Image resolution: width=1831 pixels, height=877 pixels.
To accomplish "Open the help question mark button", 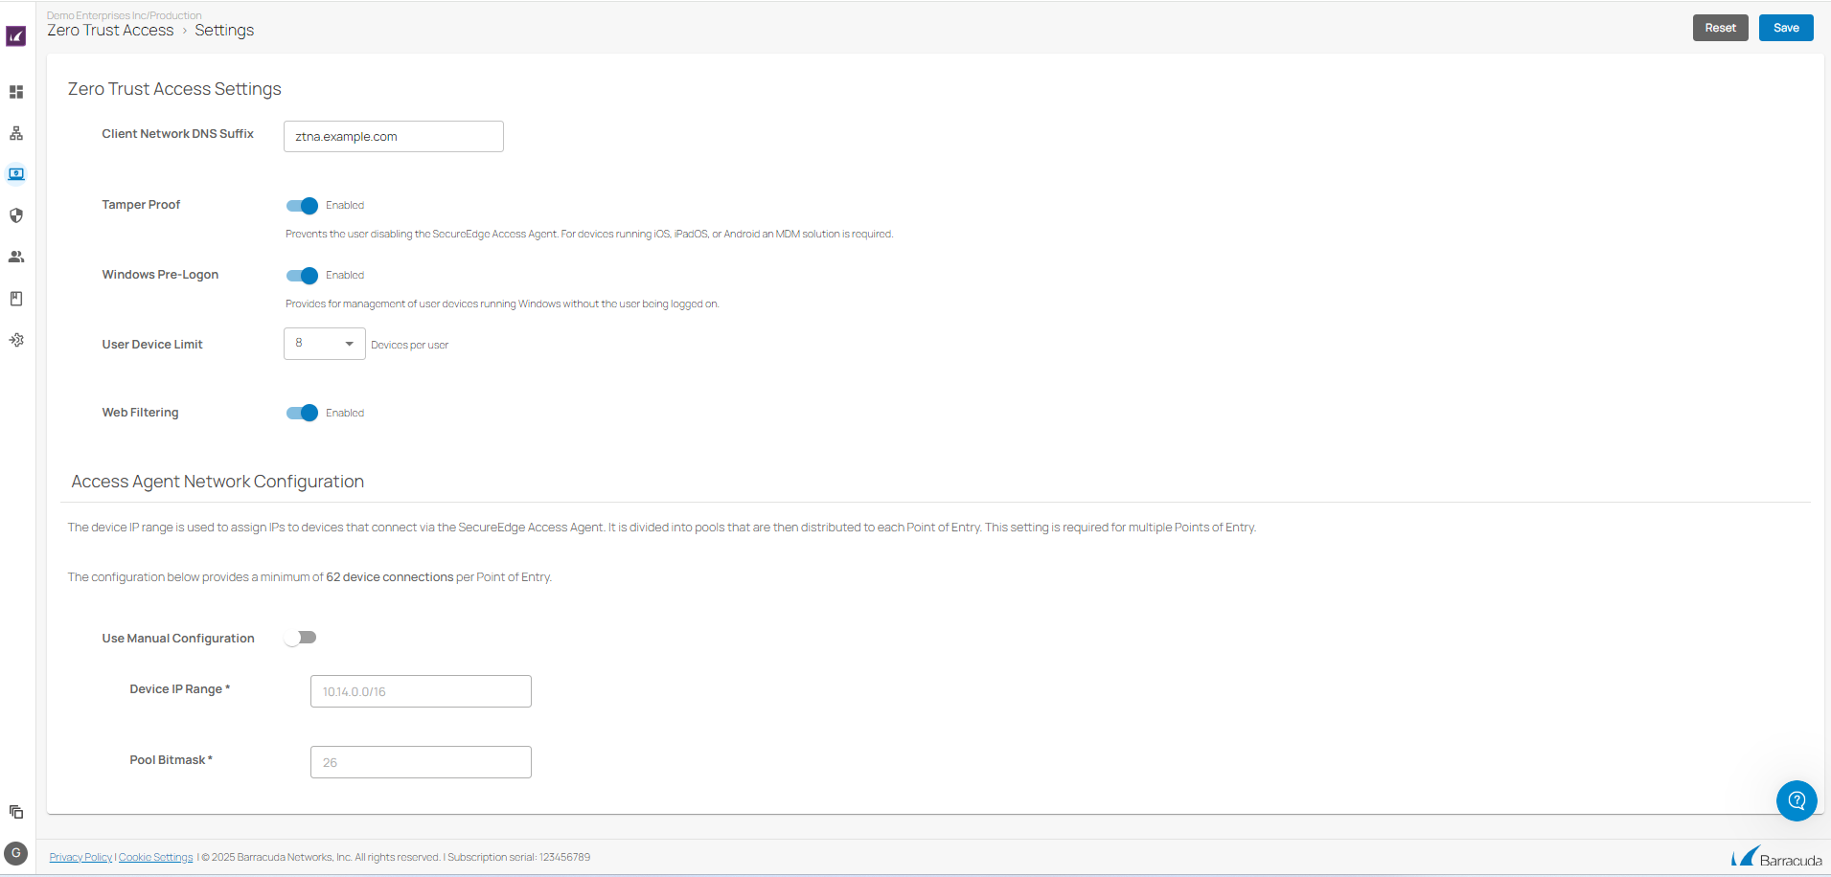I will click(1797, 800).
